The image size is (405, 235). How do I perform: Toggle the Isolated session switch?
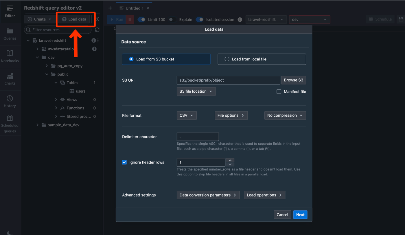tap(200, 19)
